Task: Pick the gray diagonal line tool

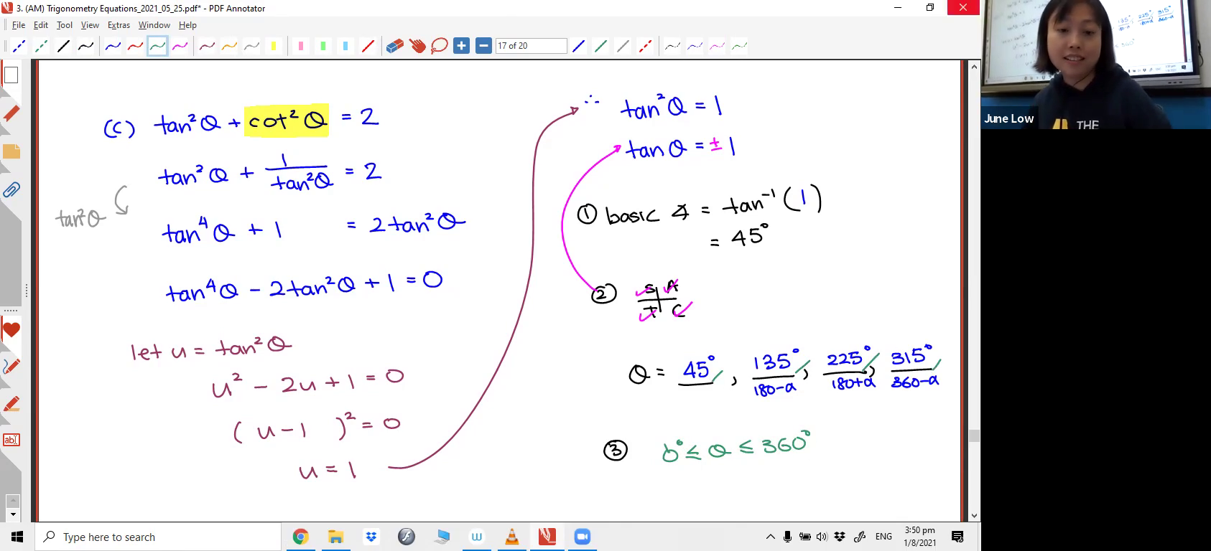Action: coord(623,46)
